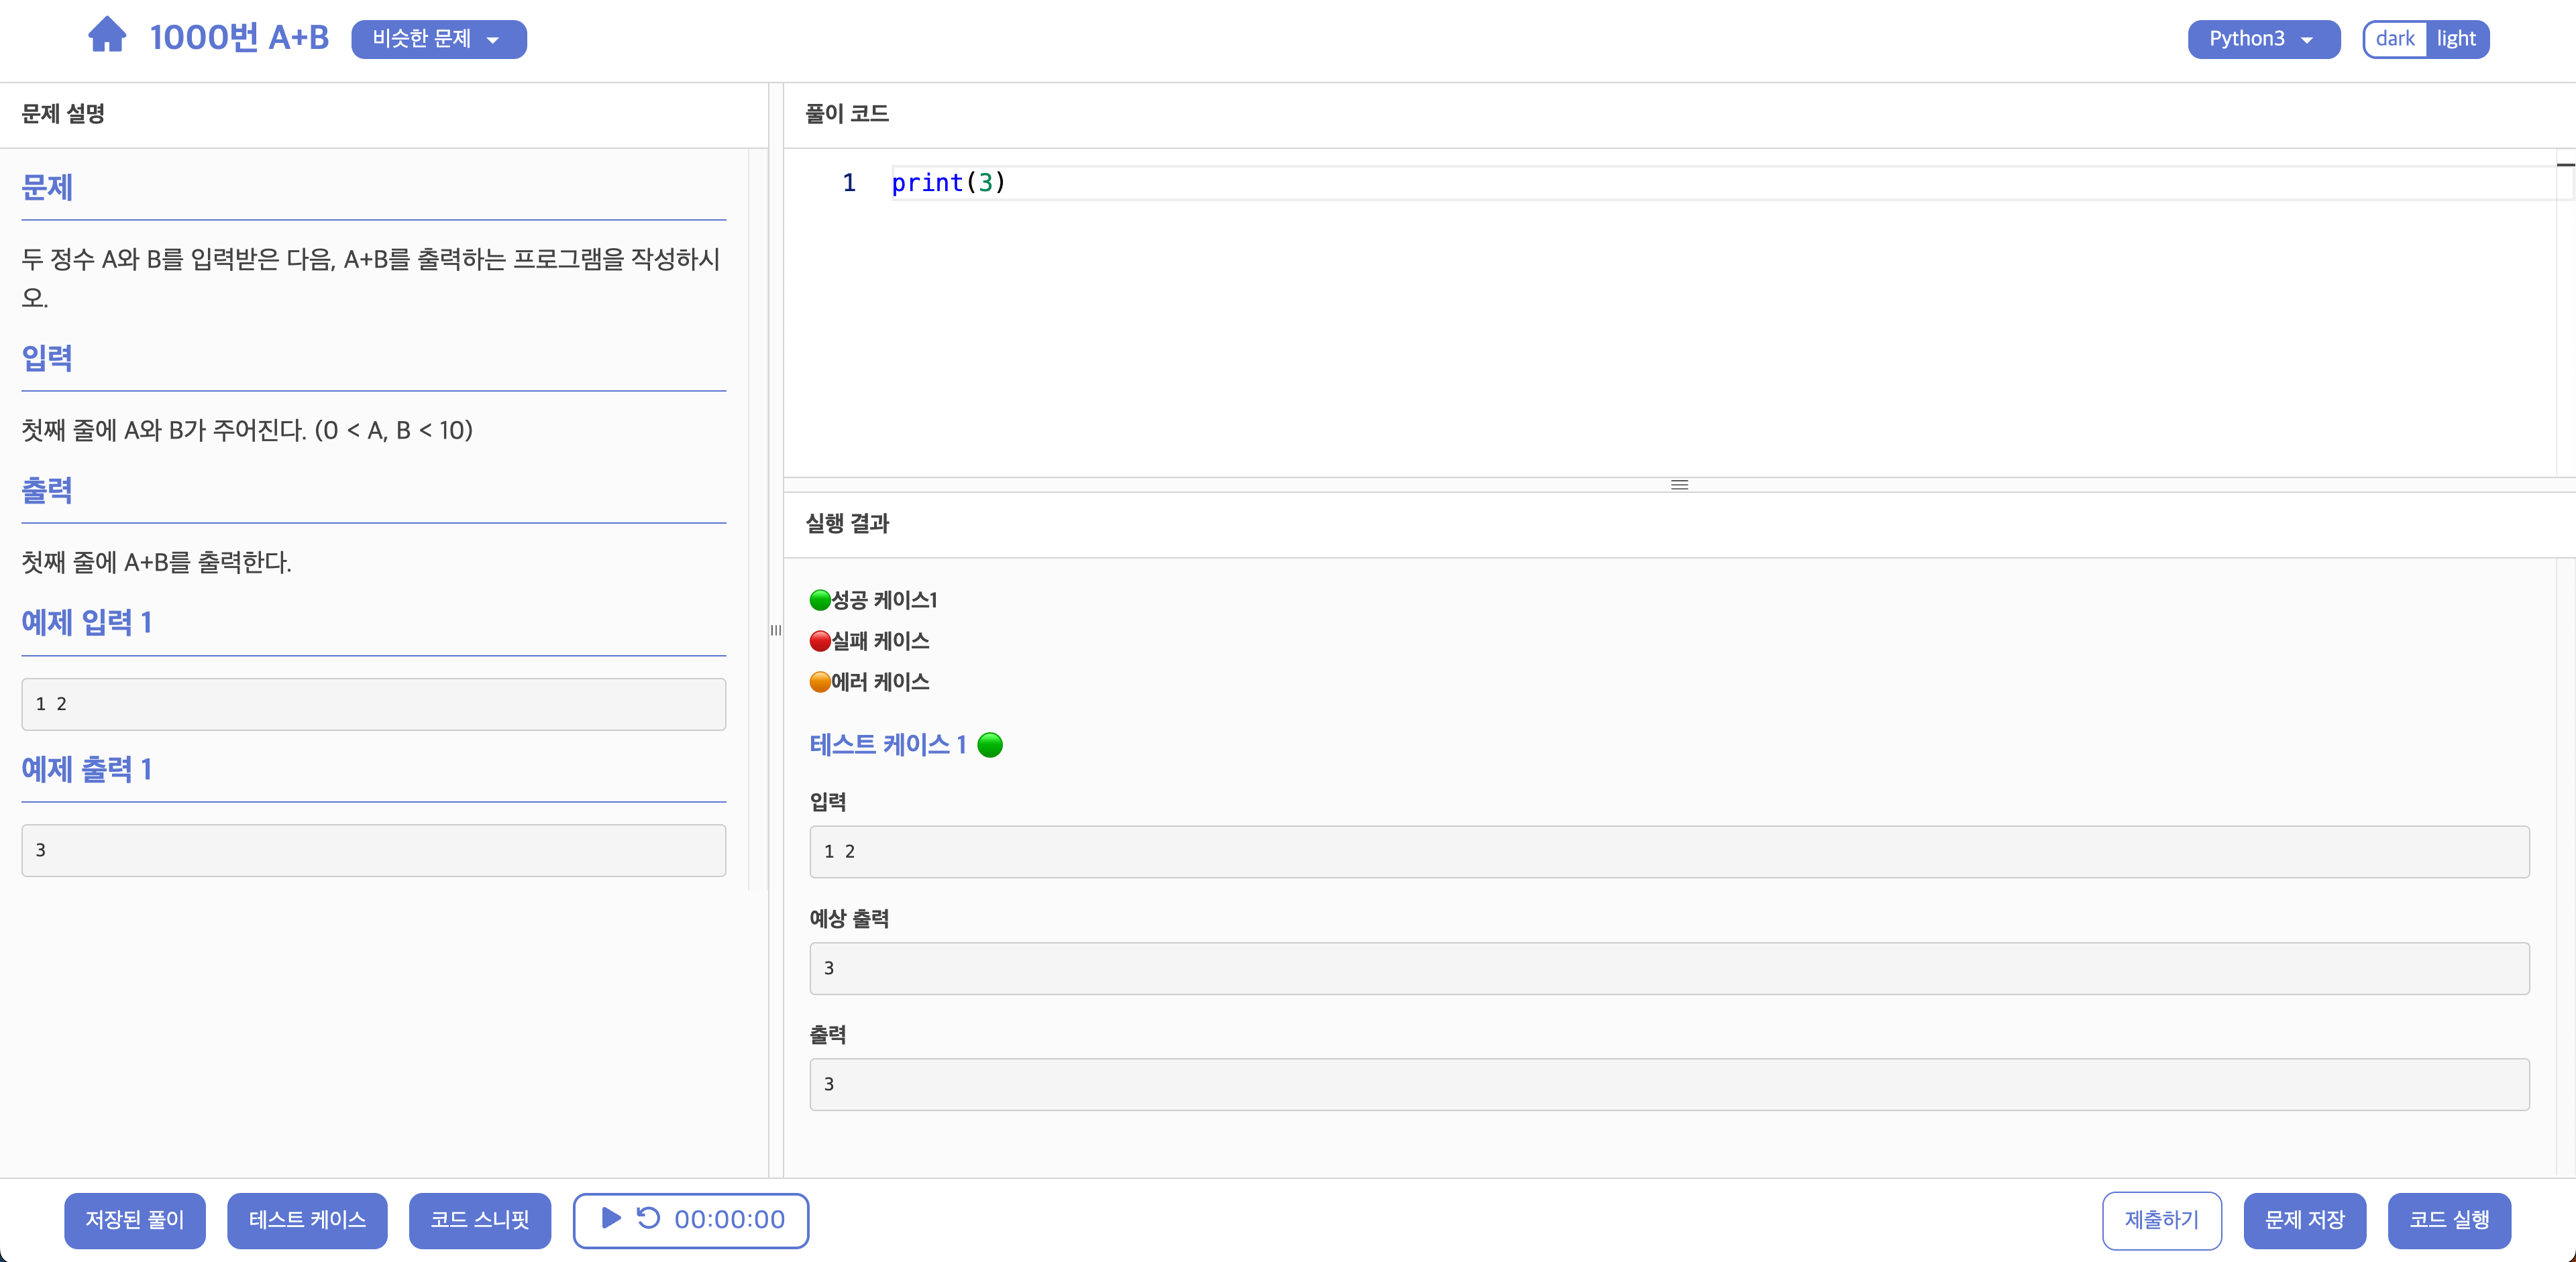Image resolution: width=2576 pixels, height=1262 pixels.
Task: Click the horizontal splitter handle between code and results
Action: click(x=1679, y=485)
